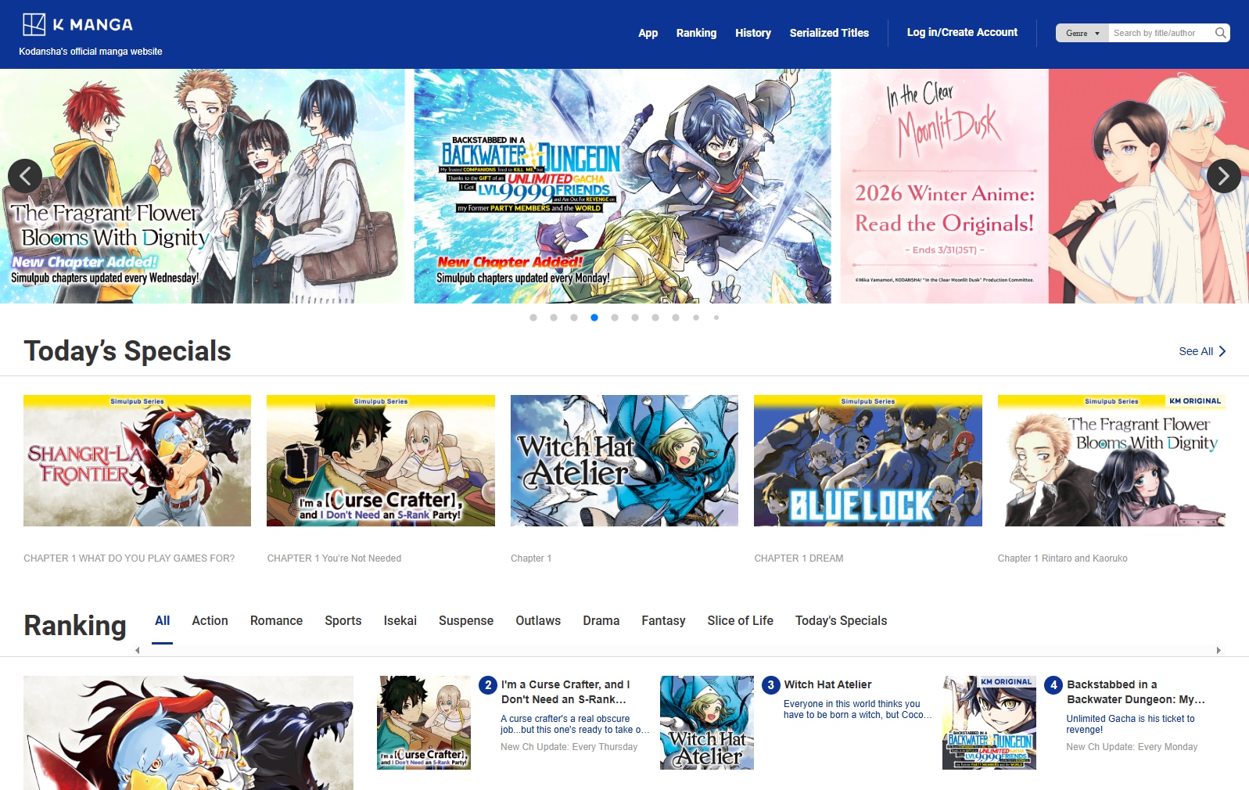Select the Outlaws ranking tab

(537, 620)
